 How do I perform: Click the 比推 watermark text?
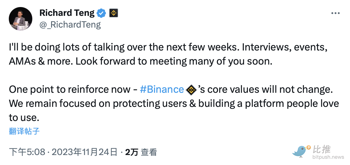pos(322,149)
